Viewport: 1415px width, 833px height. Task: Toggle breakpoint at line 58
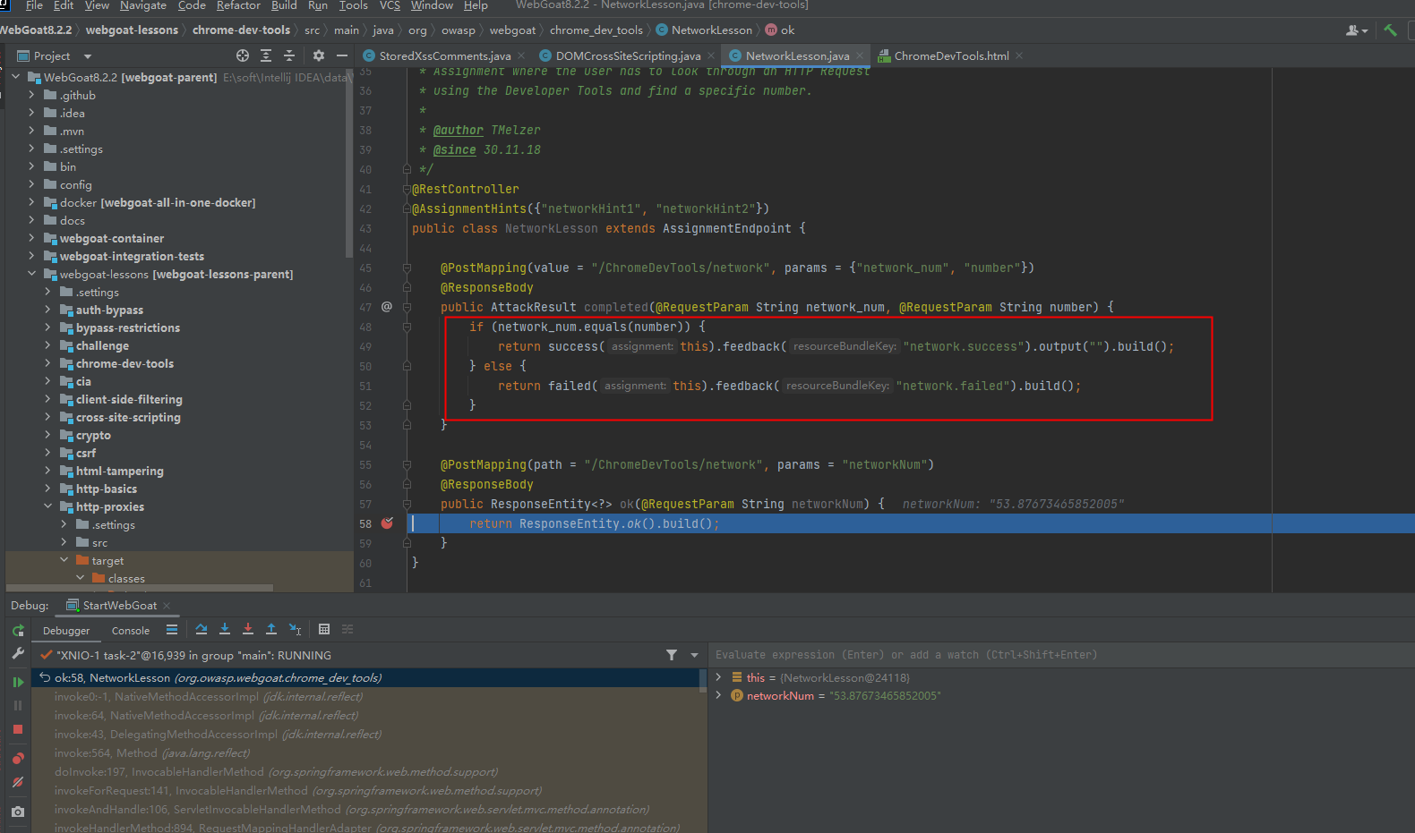tap(387, 523)
